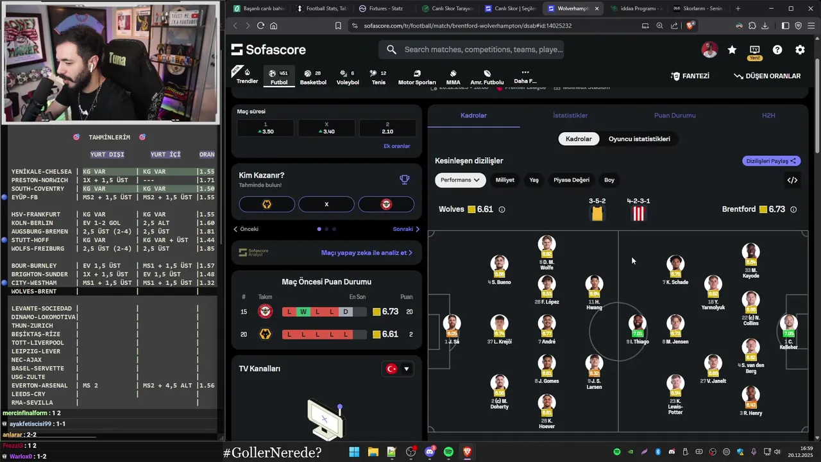Select Amr. Futbolu category

pyautogui.click(x=487, y=78)
